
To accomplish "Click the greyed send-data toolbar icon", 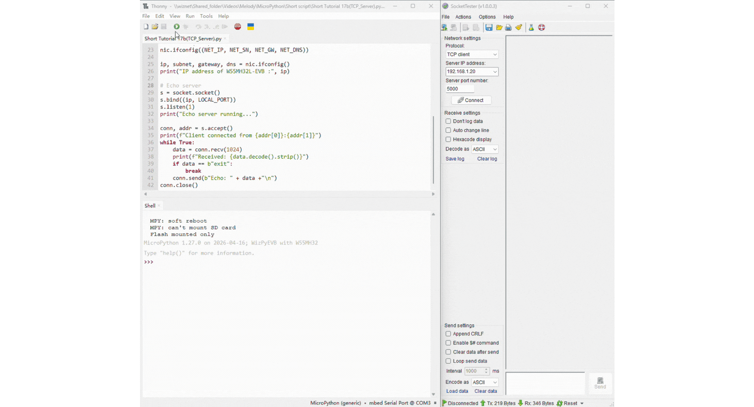I will click(x=466, y=27).
